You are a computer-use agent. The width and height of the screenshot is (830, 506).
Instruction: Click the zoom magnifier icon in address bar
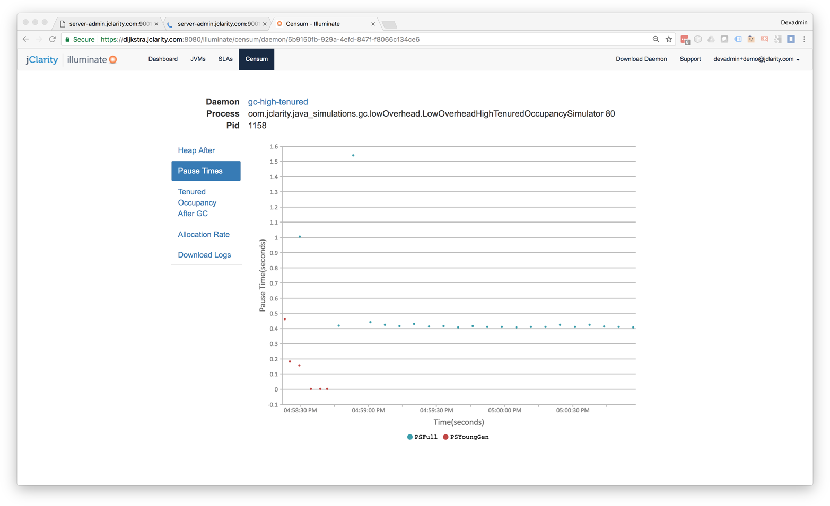(x=656, y=39)
